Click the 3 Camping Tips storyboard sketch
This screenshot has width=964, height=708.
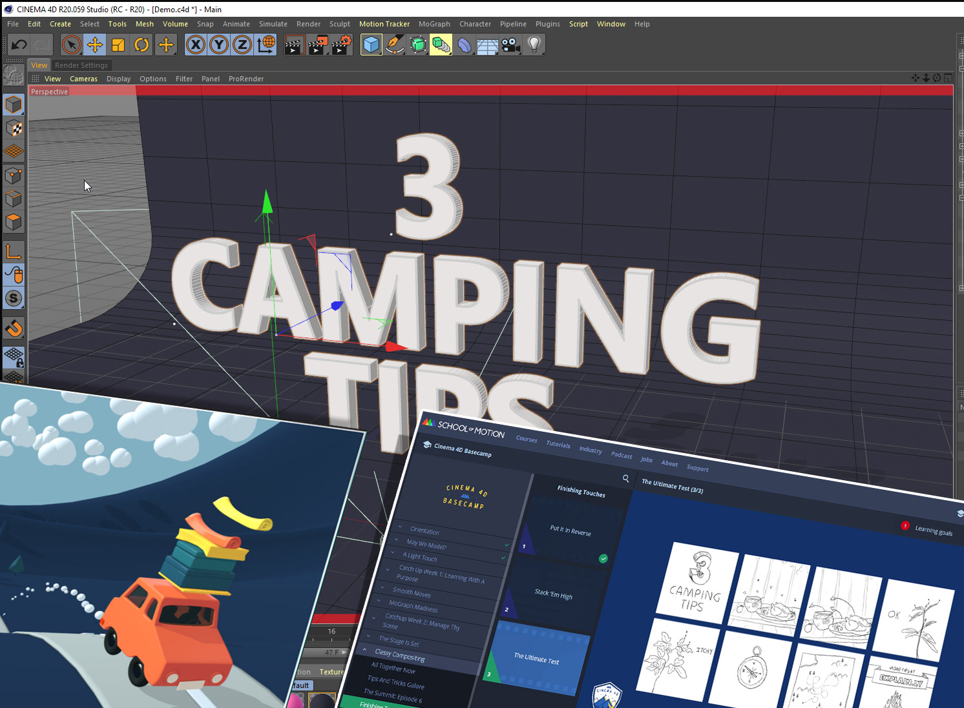click(697, 582)
